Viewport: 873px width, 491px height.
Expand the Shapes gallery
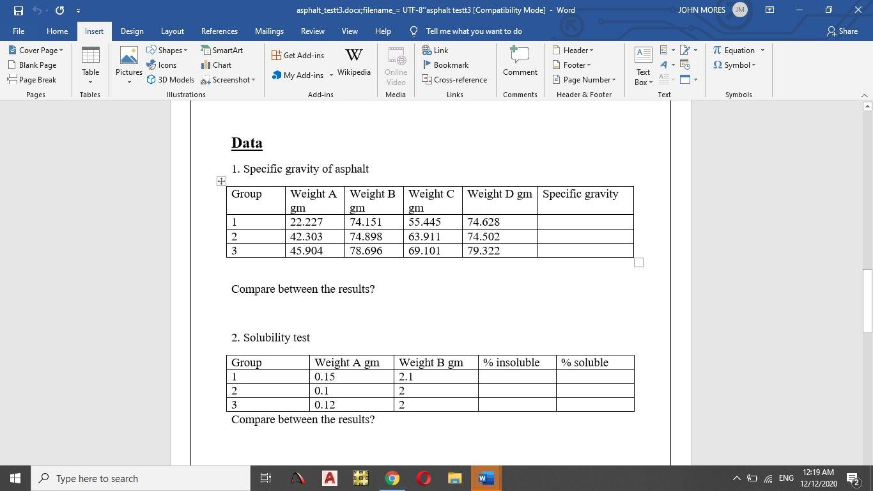[x=167, y=50]
